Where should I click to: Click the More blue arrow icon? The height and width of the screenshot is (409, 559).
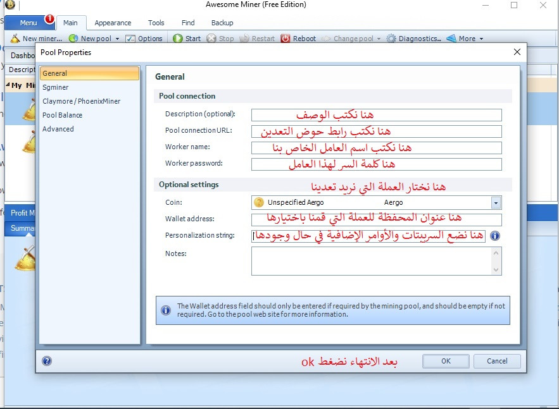(451, 39)
